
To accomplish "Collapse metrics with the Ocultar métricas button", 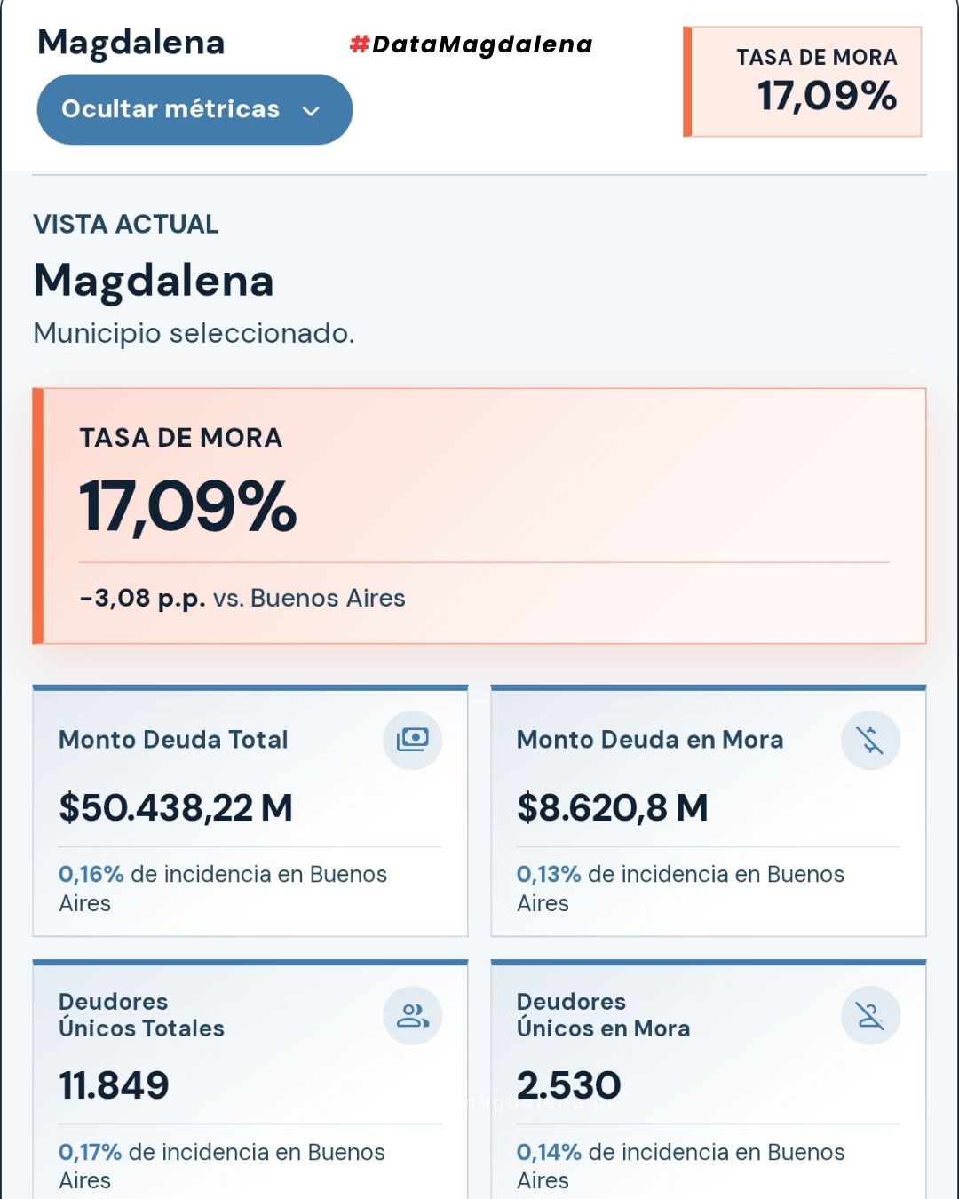I will click(194, 109).
